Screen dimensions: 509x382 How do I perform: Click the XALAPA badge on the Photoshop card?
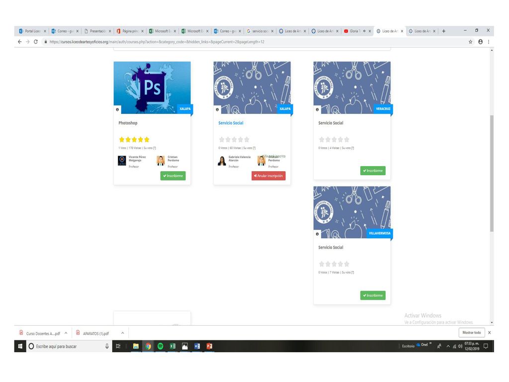click(185, 109)
